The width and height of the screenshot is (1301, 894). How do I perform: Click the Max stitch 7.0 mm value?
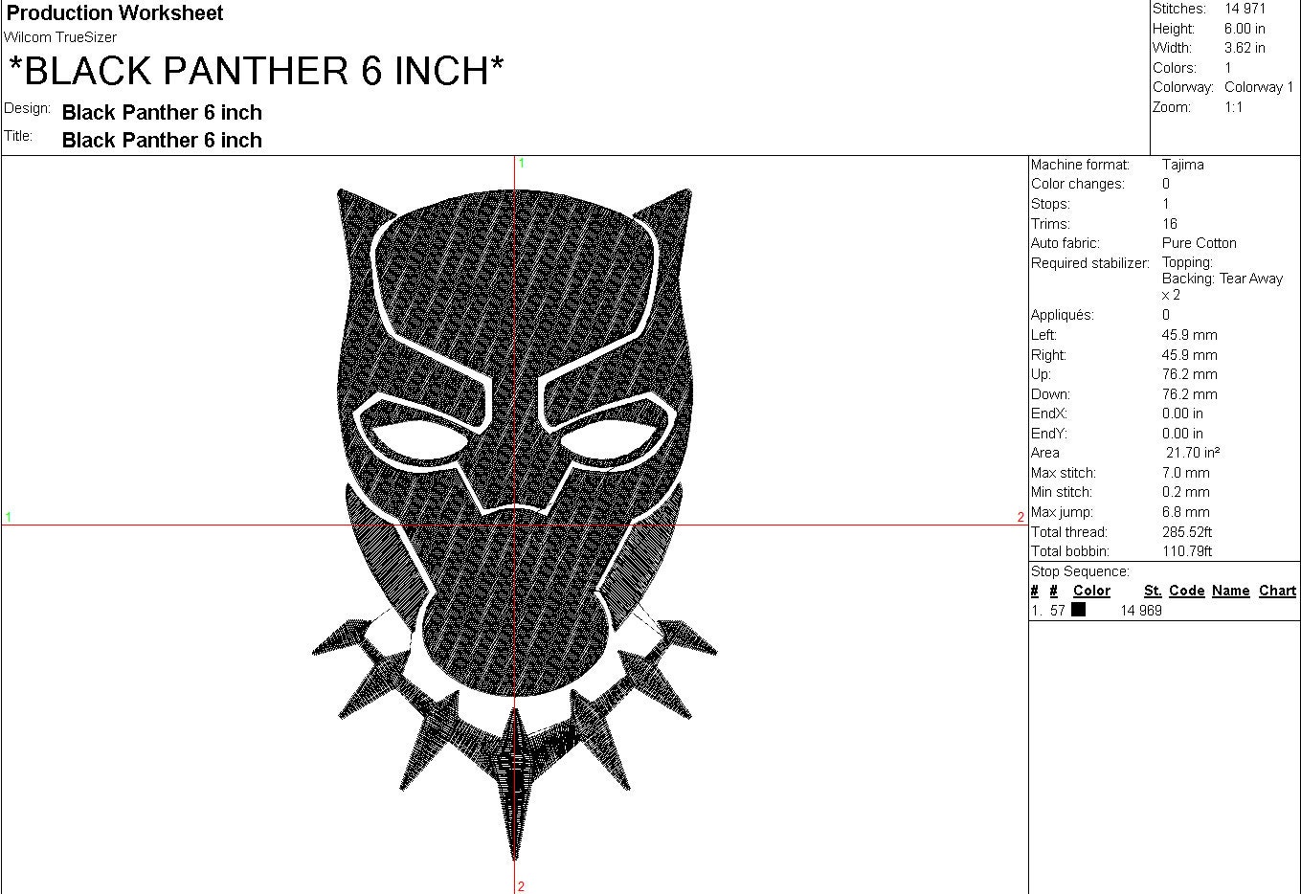pyautogui.click(x=1185, y=472)
